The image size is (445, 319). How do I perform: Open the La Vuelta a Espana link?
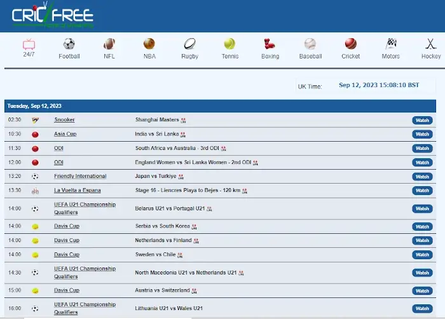click(78, 190)
